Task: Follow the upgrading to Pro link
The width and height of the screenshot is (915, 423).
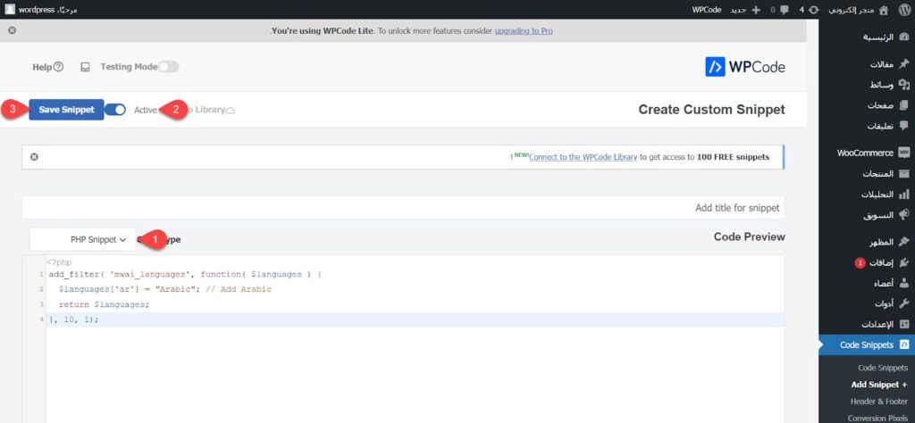Action: coord(522,30)
